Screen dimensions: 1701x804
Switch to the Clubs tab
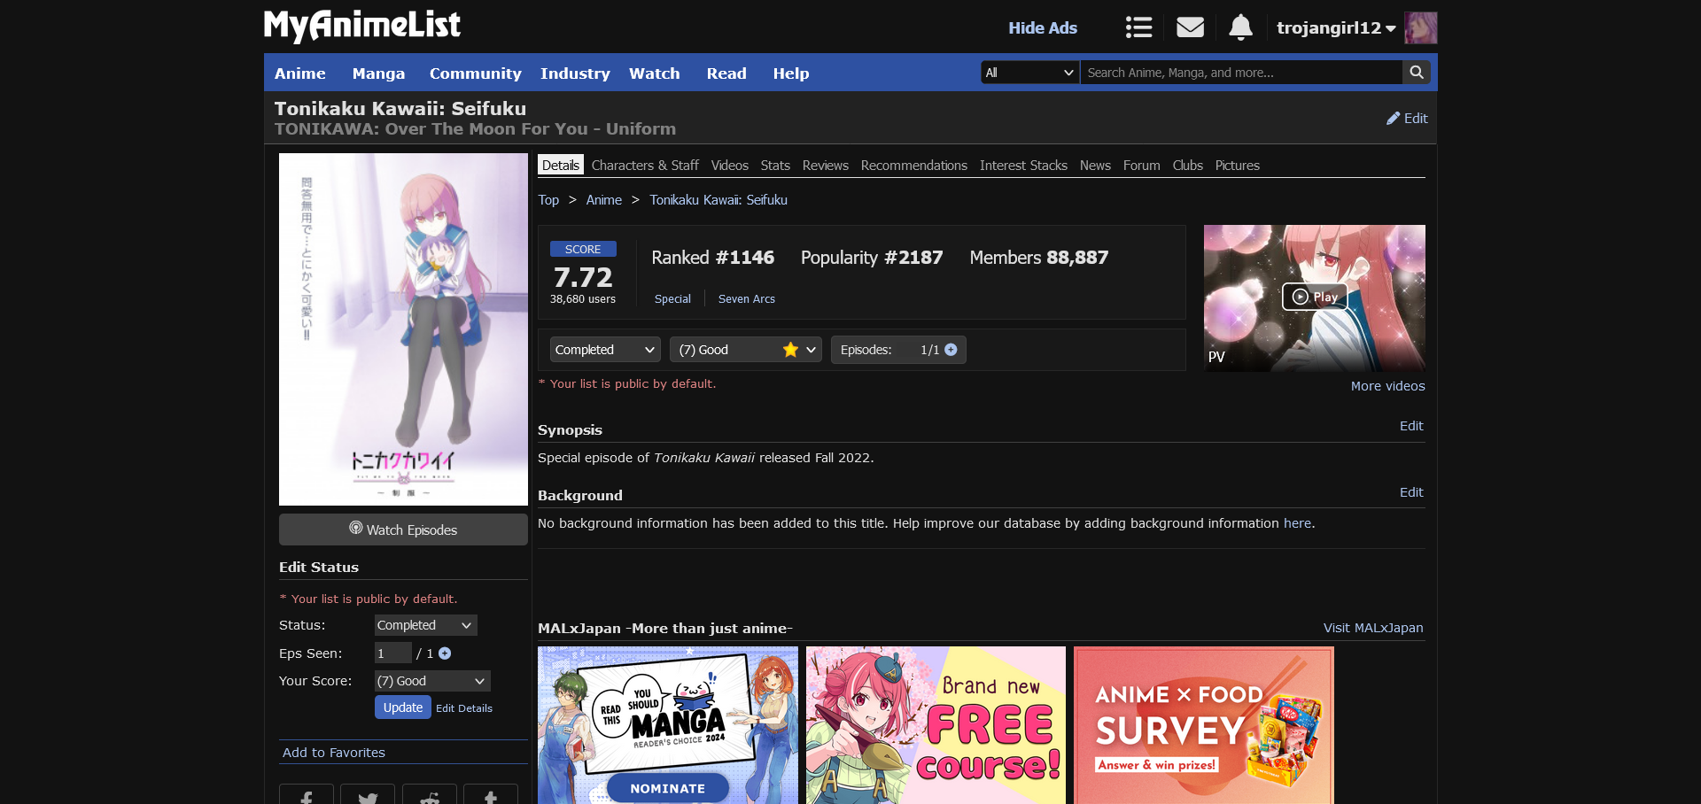click(1188, 166)
